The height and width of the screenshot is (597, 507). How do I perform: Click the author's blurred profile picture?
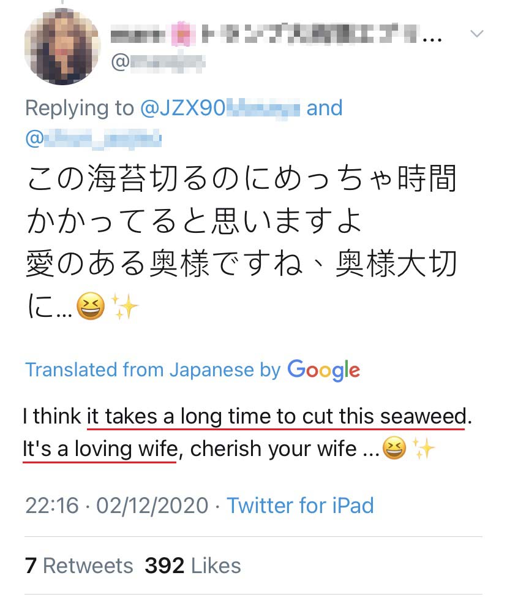pyautogui.click(x=62, y=47)
